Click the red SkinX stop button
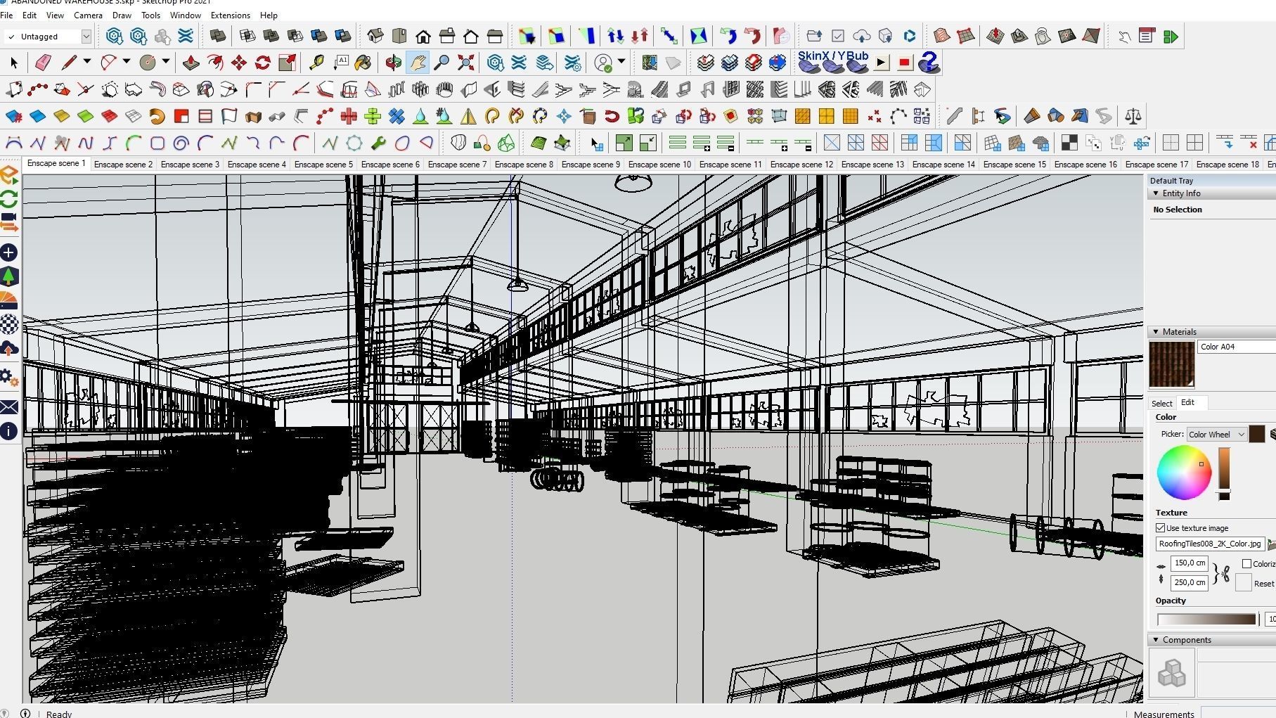 click(x=905, y=63)
